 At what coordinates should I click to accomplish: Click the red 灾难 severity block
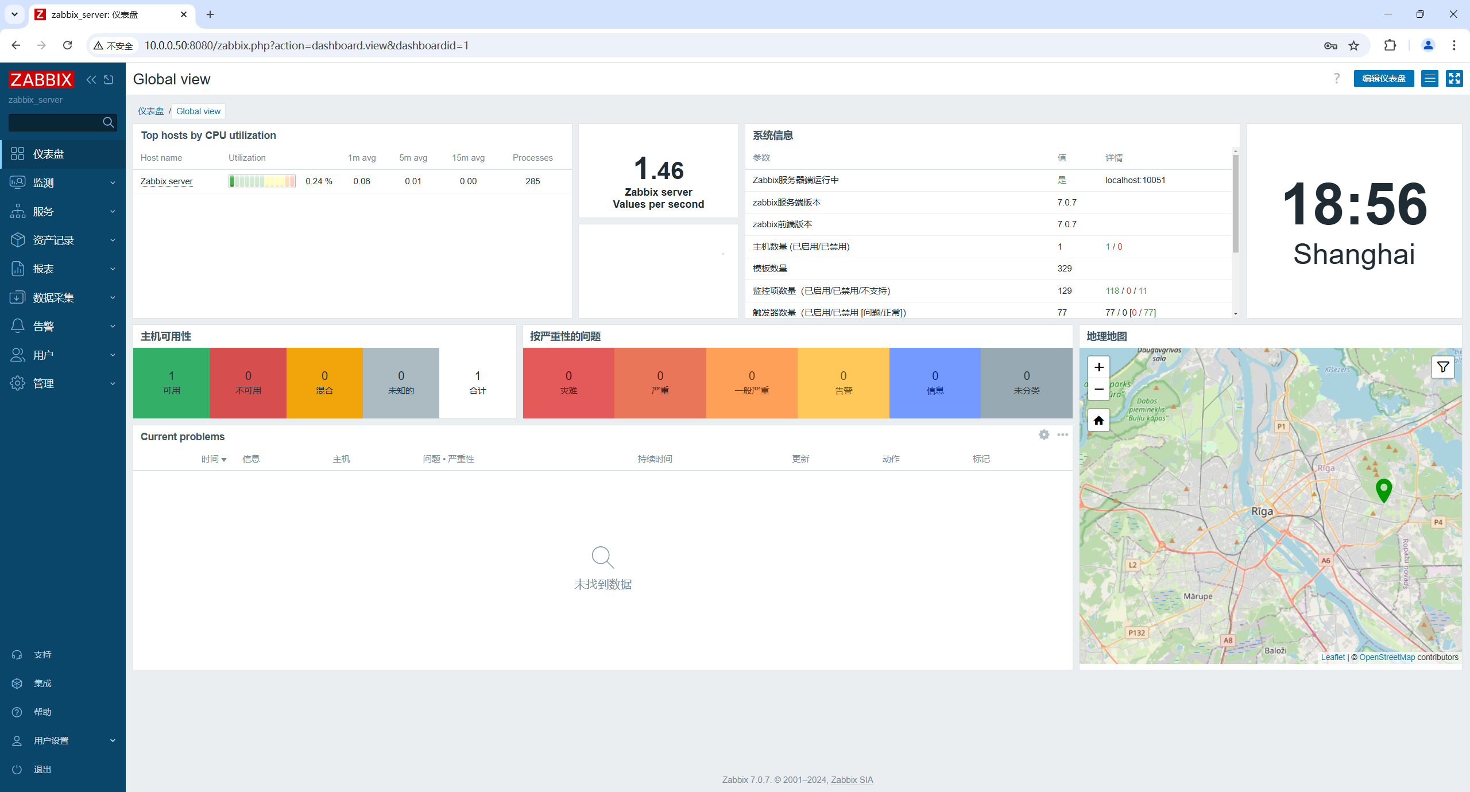(568, 383)
